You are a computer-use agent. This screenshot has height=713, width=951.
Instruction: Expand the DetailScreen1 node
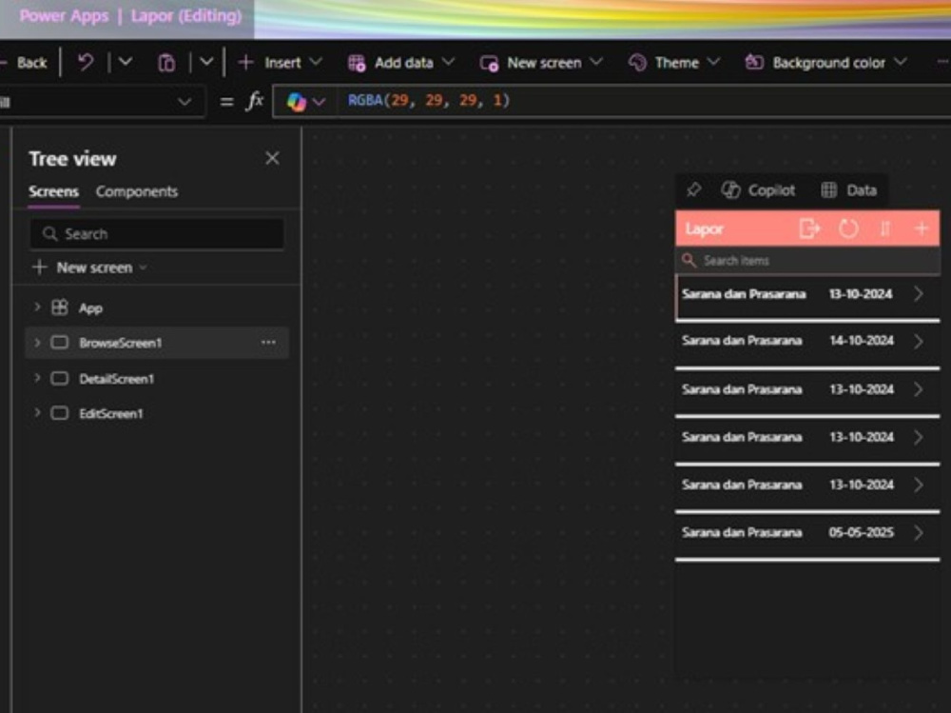coord(37,378)
